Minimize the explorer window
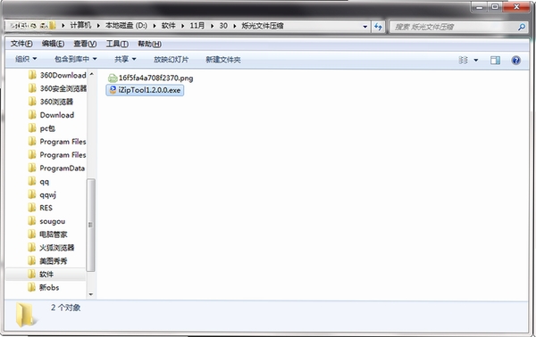 (479, 7)
